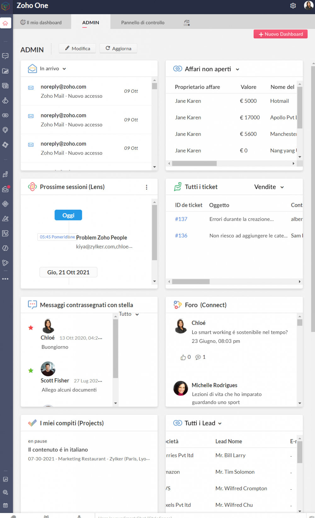Toggle the red star on Chloé's message
The width and height of the screenshot is (315, 518).
coord(31,328)
